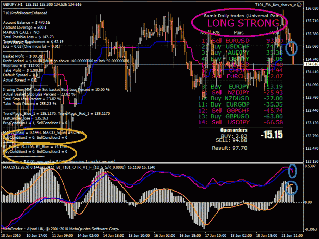Screen dimensions: 319x239
Task: Click the 'Pairs' column header
Action: click(x=239, y=33)
